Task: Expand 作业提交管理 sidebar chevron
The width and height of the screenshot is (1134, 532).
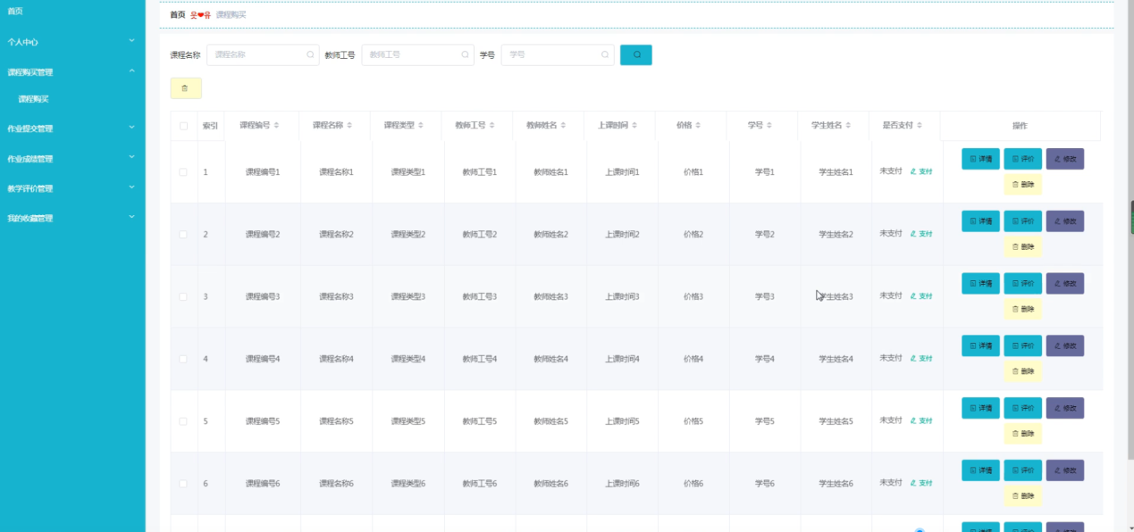Action: pos(131,127)
